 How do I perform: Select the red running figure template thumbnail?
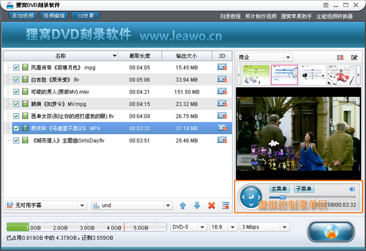tap(341, 75)
